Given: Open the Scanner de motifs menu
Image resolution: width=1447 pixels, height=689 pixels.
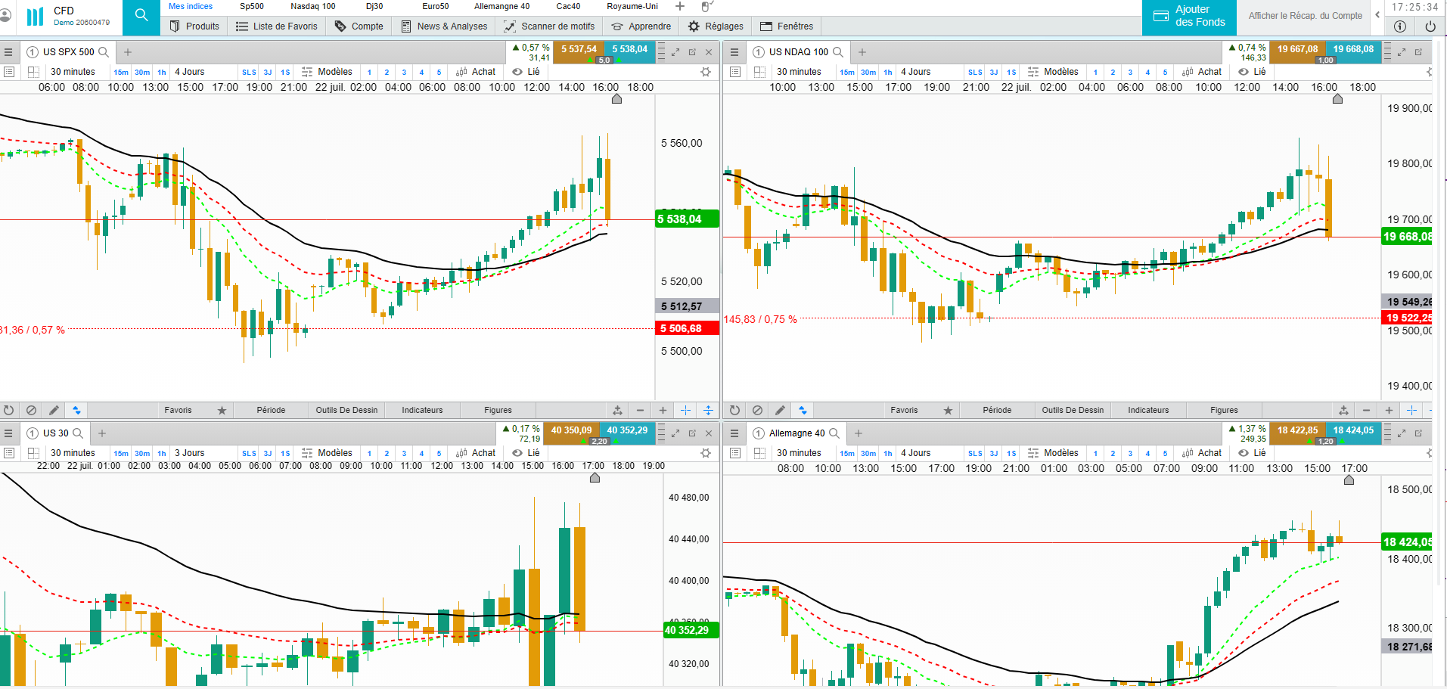Looking at the screenshot, I should tap(549, 26).
